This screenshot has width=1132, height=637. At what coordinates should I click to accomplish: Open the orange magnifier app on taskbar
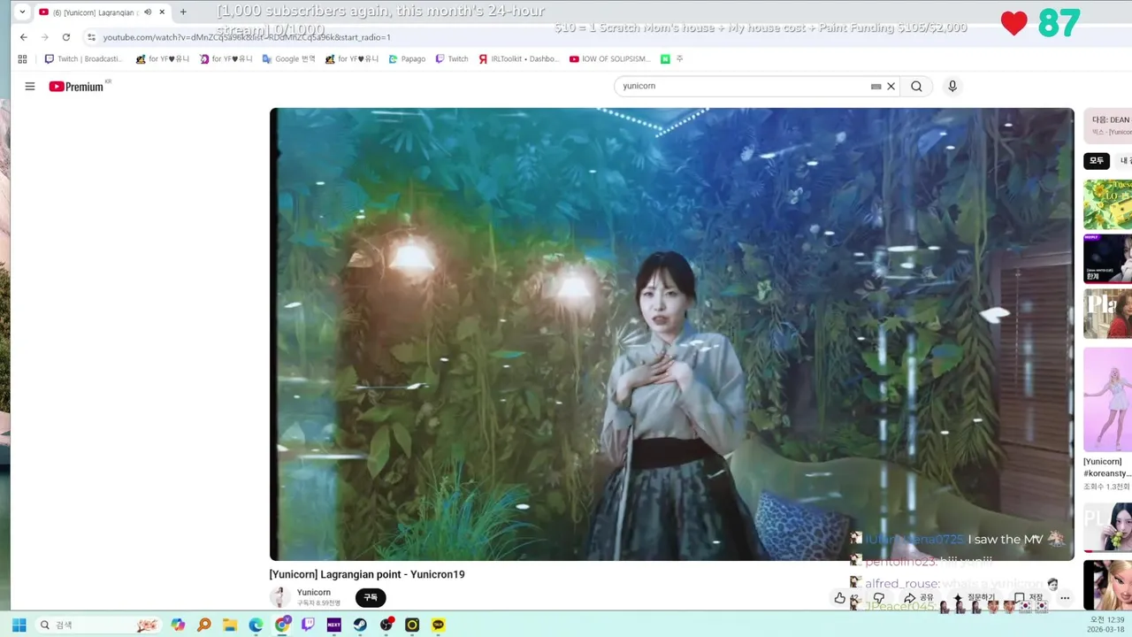click(x=204, y=625)
